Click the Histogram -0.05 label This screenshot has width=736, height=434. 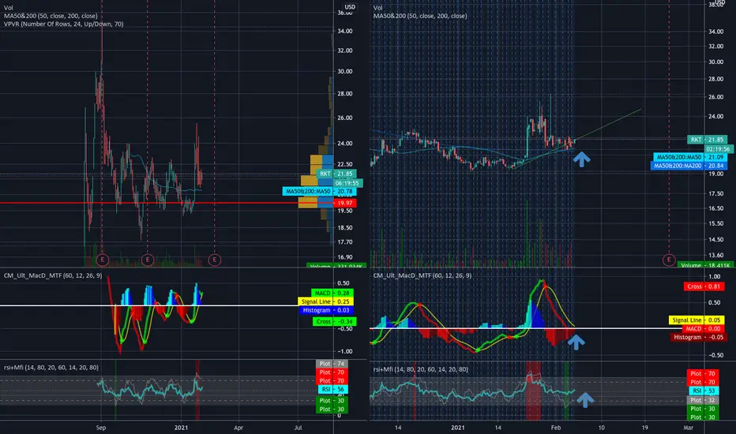(698, 338)
